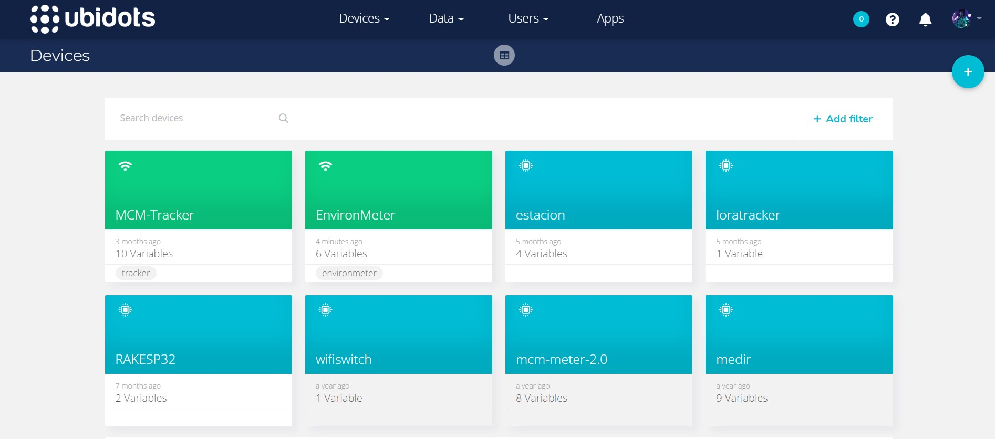This screenshot has width=995, height=439.
Task: Click the '6 Variables' text
Action: coord(341,254)
